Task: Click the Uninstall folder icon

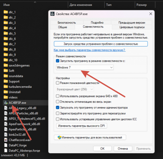Action: click(x=6, y=92)
